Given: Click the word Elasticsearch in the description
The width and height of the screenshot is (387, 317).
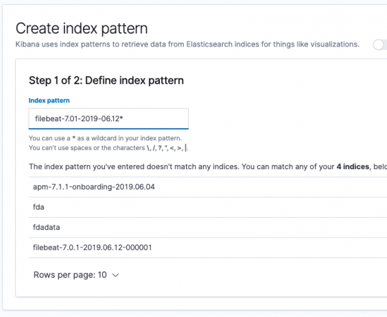Looking at the screenshot, I should click(x=209, y=45).
